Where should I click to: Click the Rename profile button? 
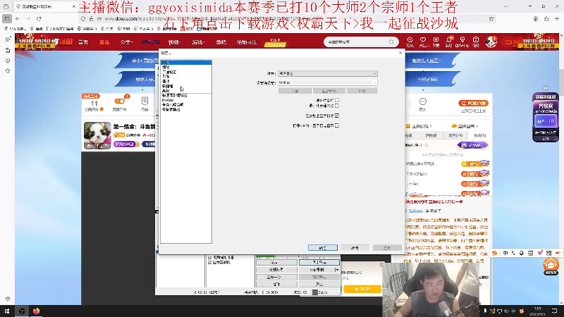coord(329,91)
